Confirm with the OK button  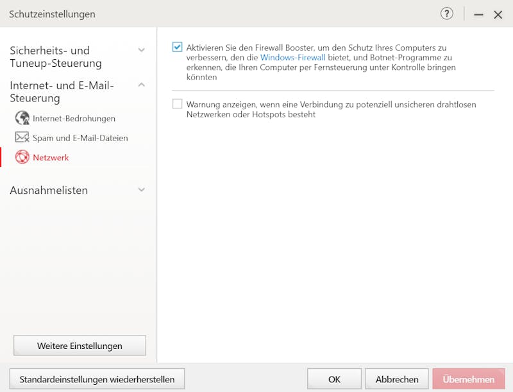pos(334,379)
